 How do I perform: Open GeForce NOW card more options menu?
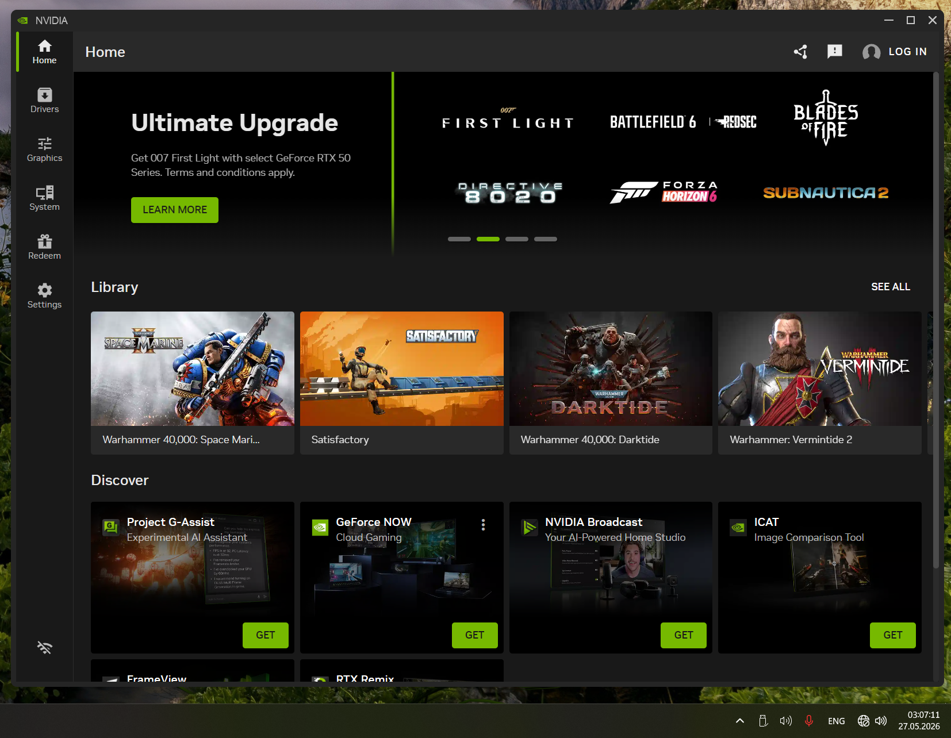[483, 525]
